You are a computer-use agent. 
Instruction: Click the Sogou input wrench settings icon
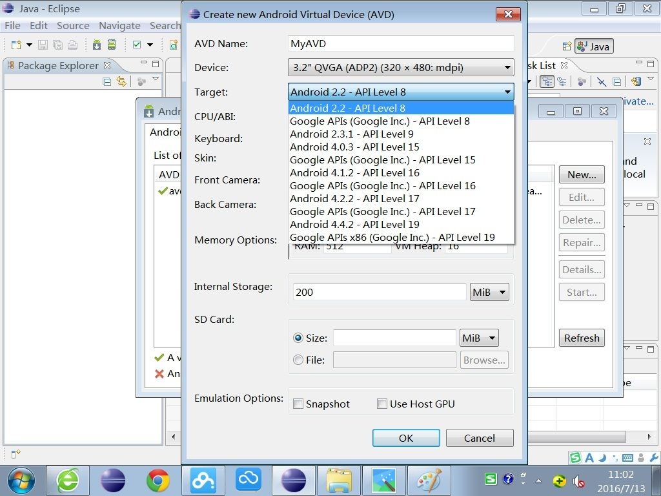point(655,458)
